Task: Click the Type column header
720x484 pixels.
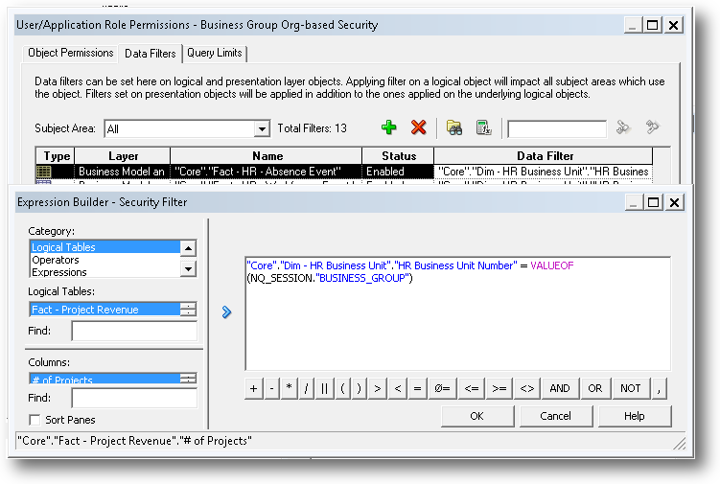Action: [55, 156]
